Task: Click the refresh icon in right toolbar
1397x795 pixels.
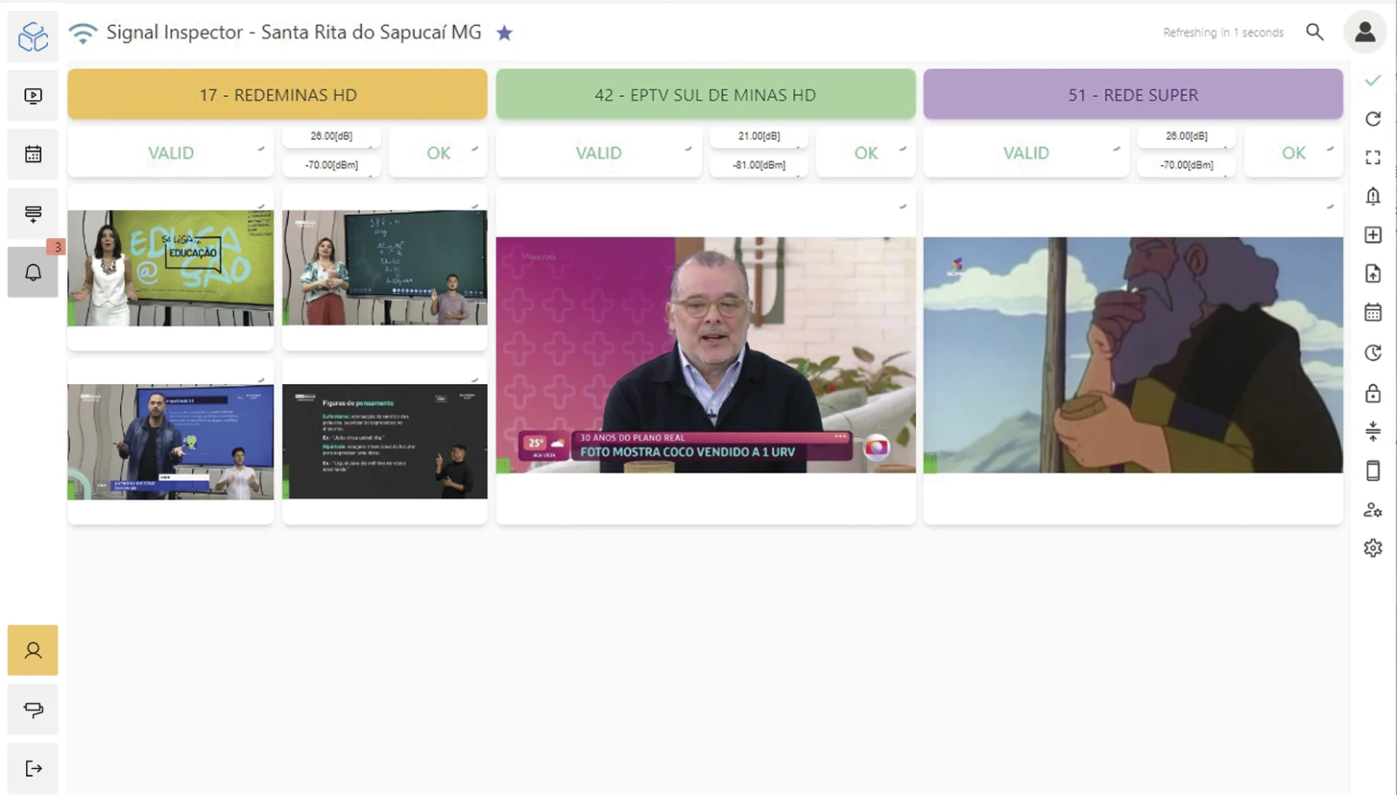Action: pyautogui.click(x=1373, y=119)
